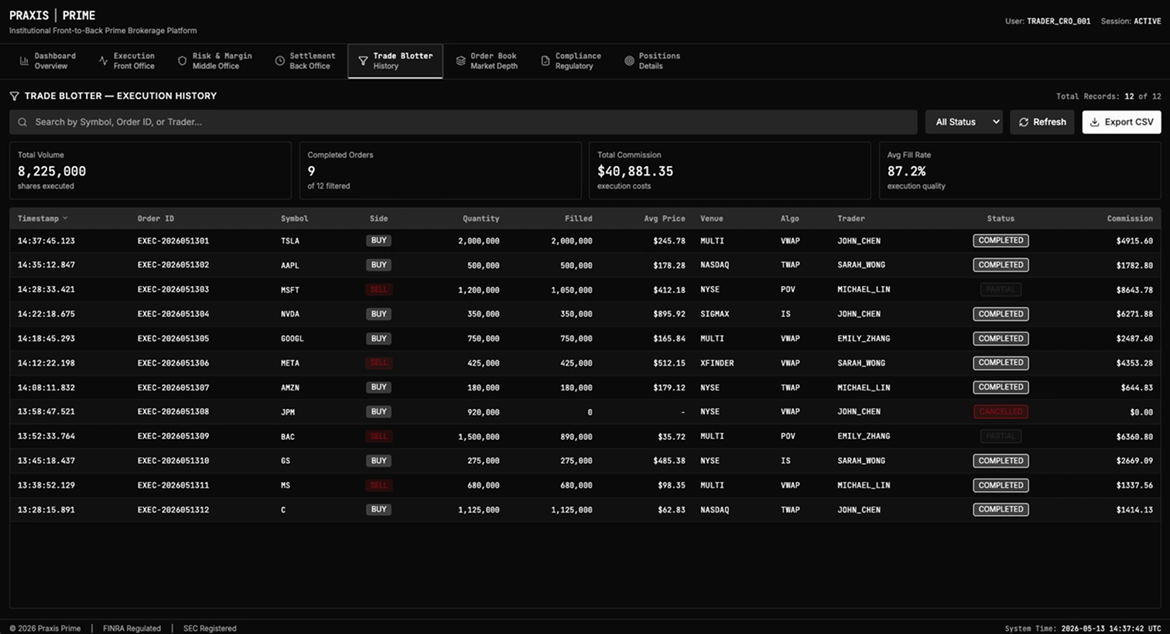This screenshot has width=1170, height=634.
Task: Open Positions Details tab
Action: click(x=651, y=61)
